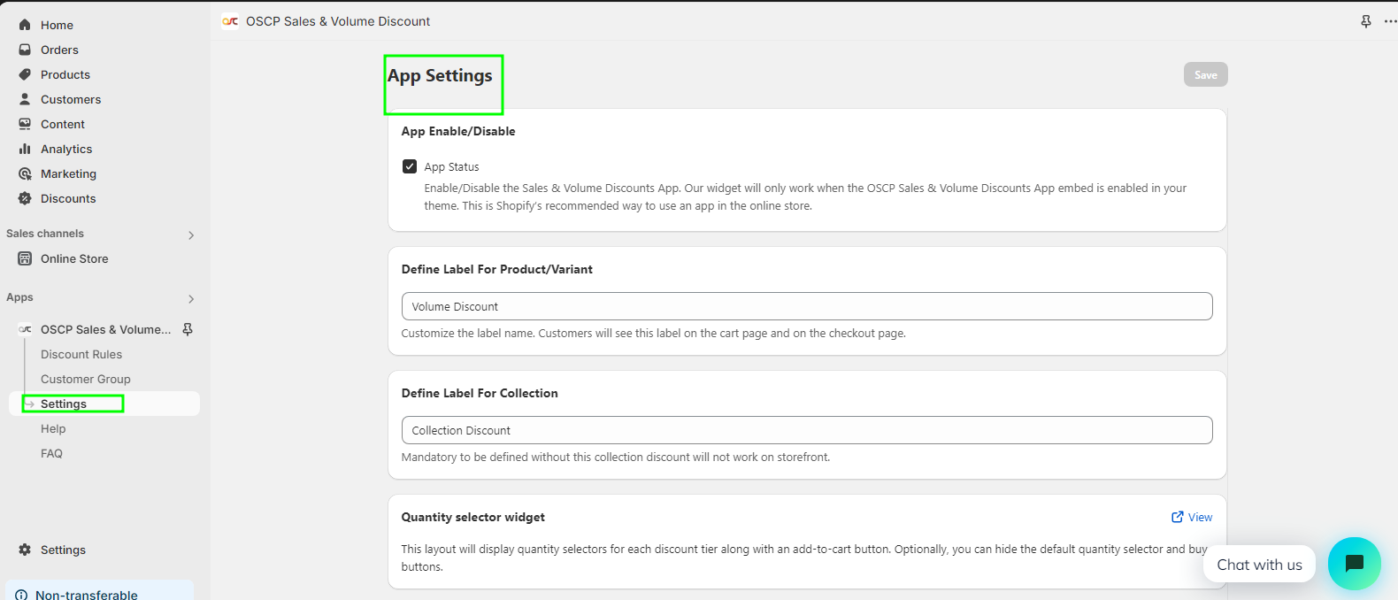Click the pin icon in top bar

coord(1366,21)
